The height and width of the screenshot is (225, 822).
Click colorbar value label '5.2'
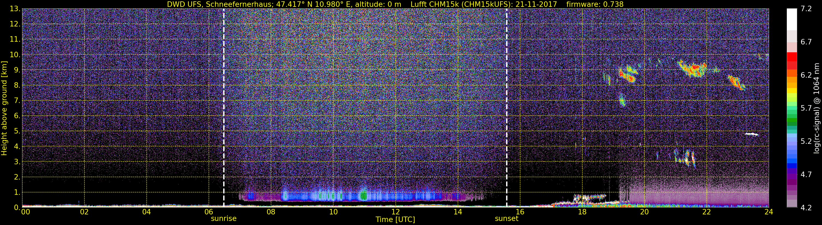click(806, 141)
